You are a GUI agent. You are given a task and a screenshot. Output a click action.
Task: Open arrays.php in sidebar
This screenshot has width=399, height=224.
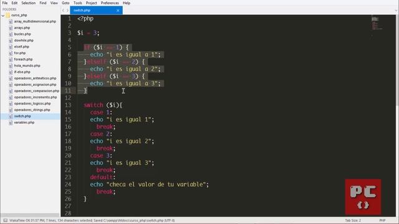coord(22,28)
